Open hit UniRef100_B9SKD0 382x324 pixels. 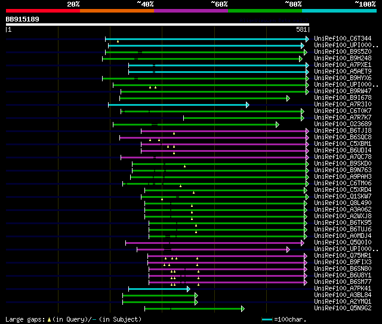coord(343,164)
